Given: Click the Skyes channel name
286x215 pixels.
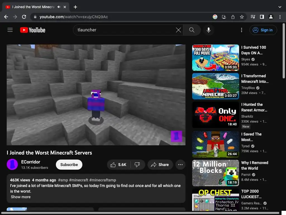Looking at the screenshot, I should point(246,59).
